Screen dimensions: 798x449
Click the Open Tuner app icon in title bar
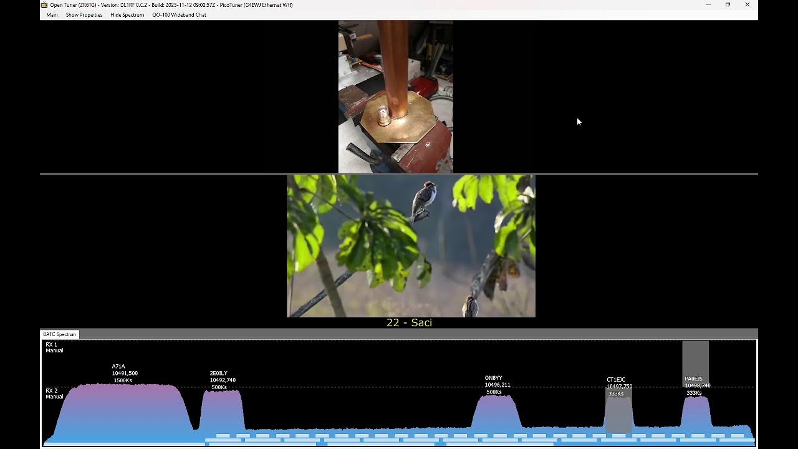[x=44, y=5]
